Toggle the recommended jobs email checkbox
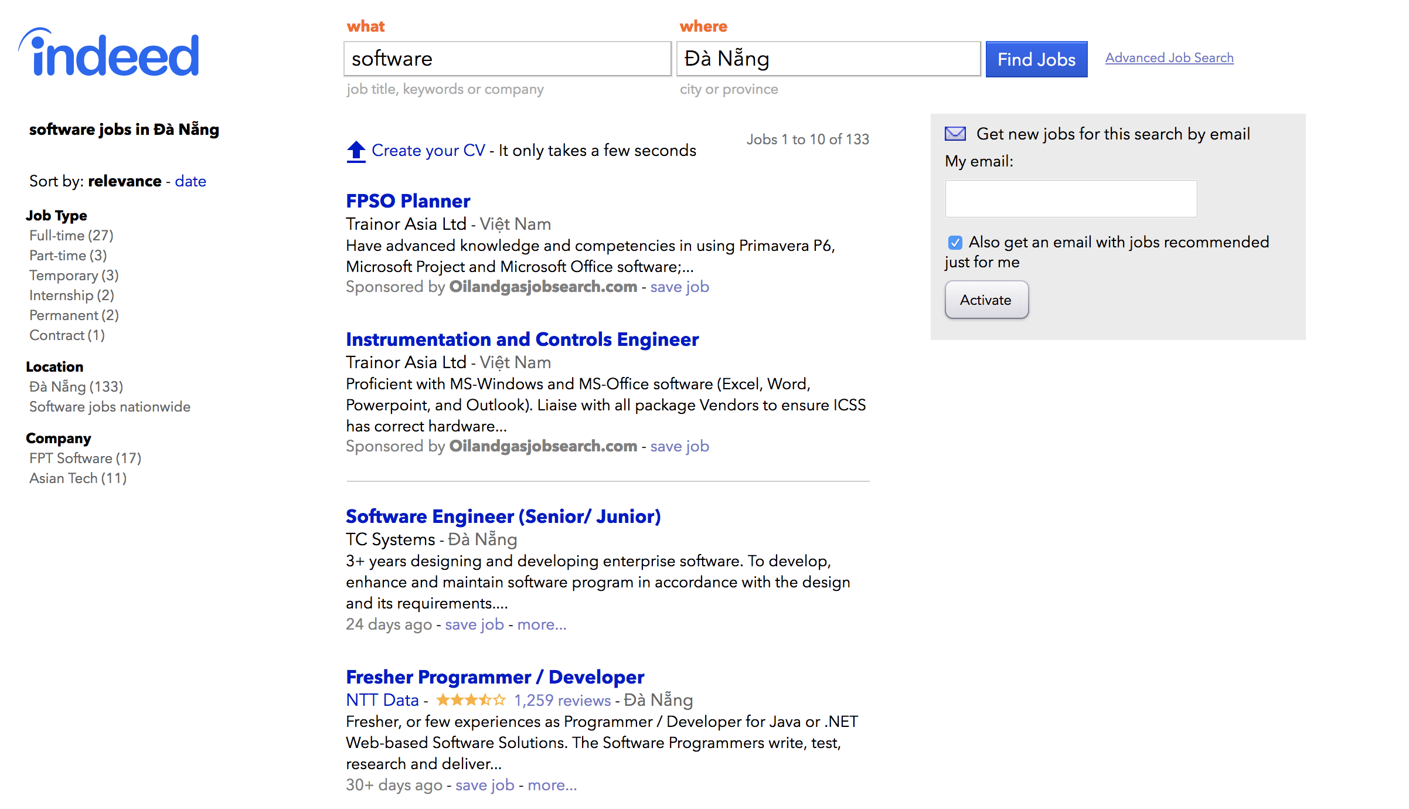Screen dimensions: 1409x809 [955, 243]
